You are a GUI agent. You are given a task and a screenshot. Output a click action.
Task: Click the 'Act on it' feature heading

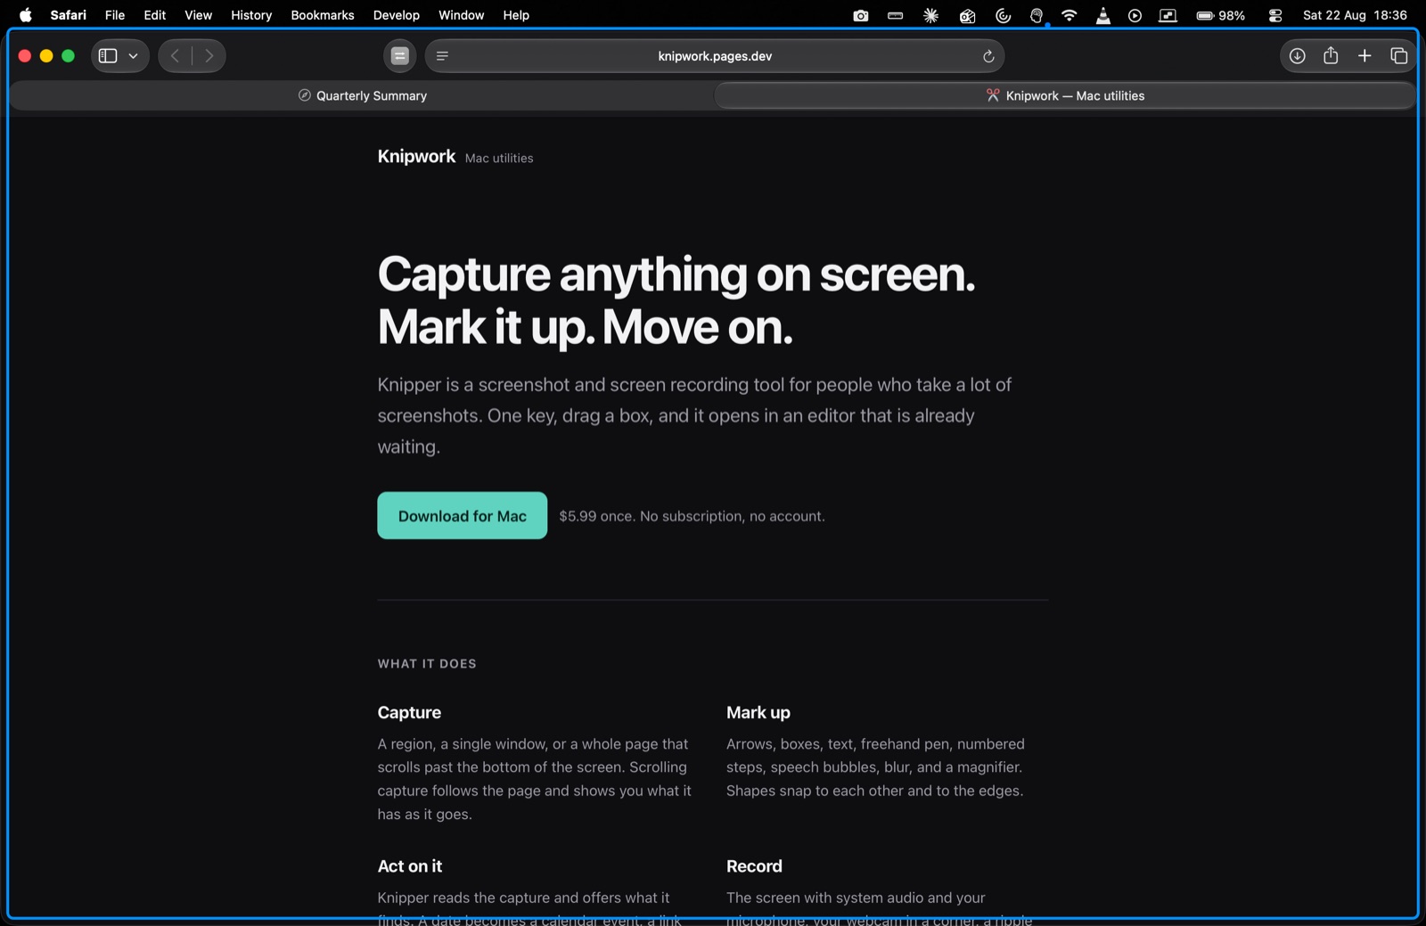(x=410, y=866)
